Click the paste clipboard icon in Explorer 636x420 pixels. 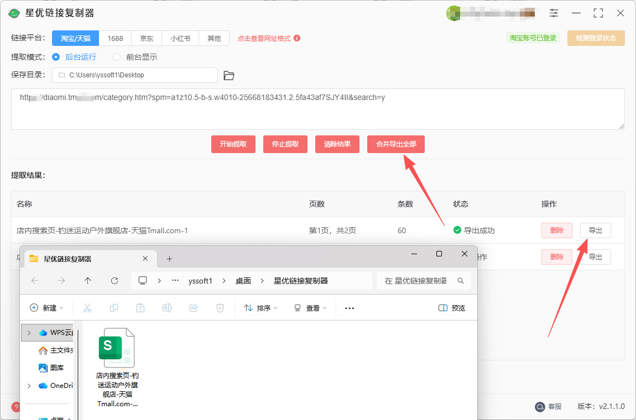140,308
